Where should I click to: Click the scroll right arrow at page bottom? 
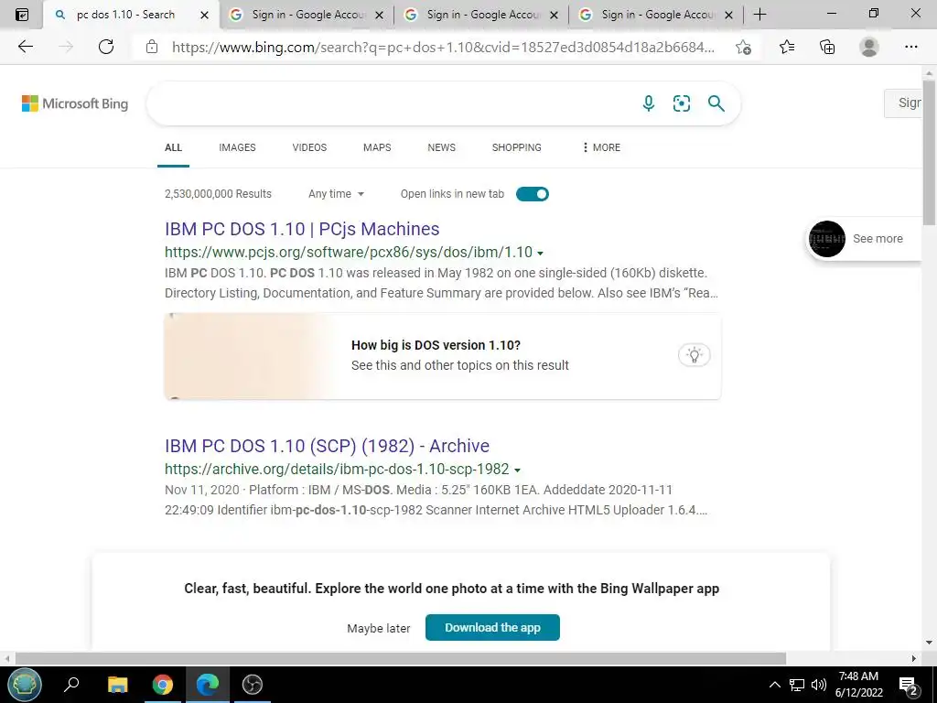(x=914, y=658)
